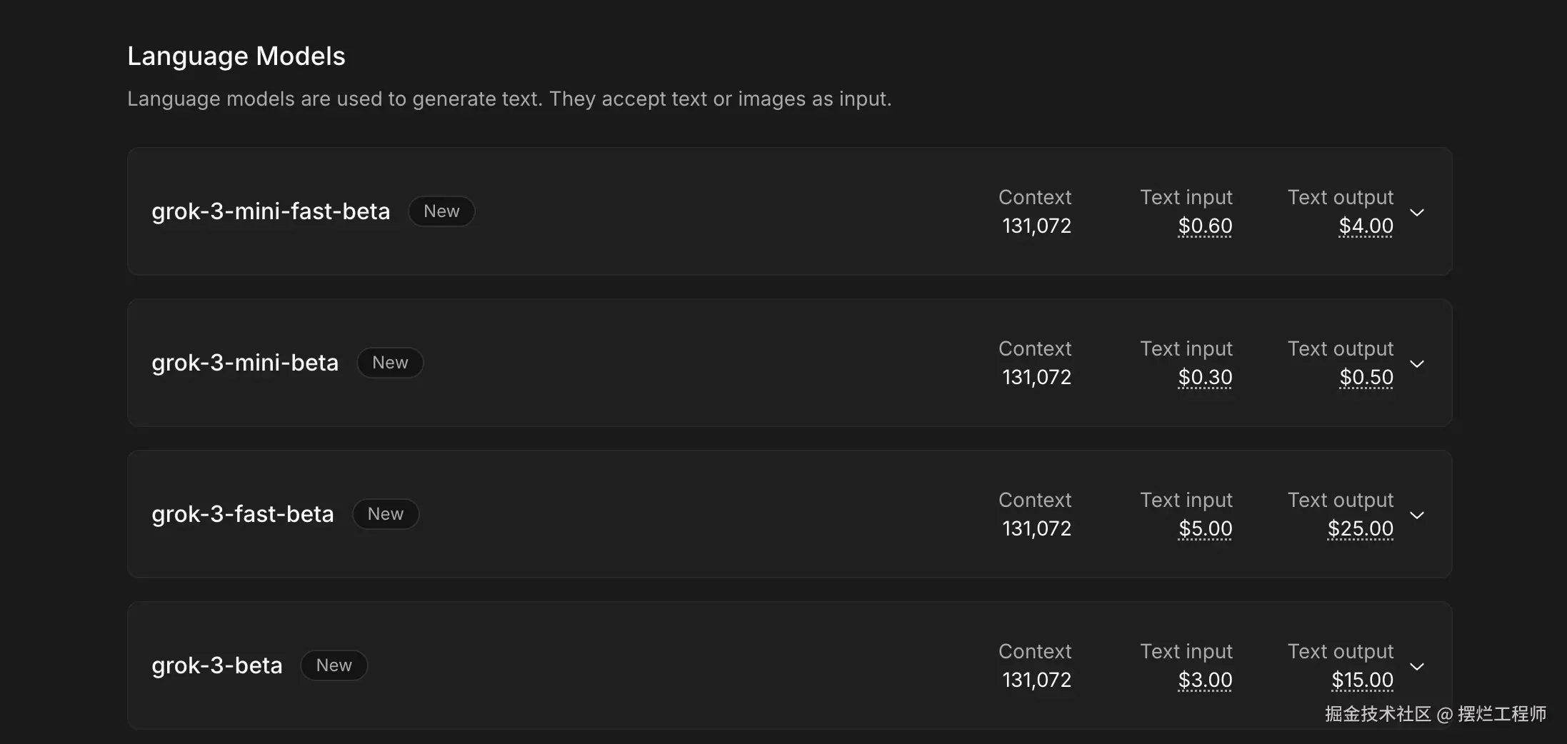Select the grok-3-mini-fast-beta model name
Screen dimensions: 1567x744
pyautogui.click(x=271, y=211)
